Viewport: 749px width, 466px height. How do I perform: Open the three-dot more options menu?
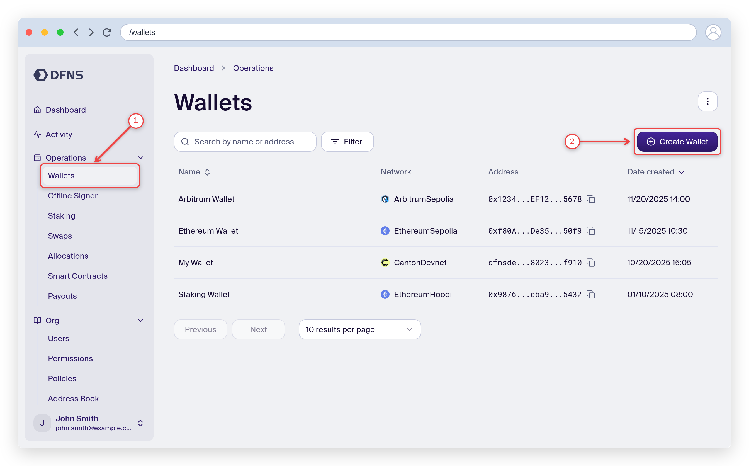point(707,101)
